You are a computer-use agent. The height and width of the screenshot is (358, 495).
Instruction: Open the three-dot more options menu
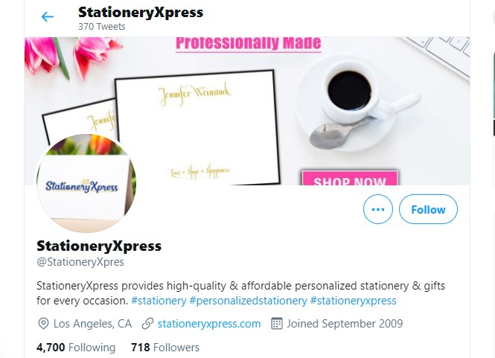[x=378, y=209]
